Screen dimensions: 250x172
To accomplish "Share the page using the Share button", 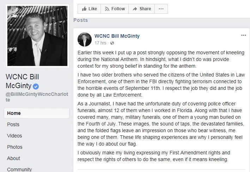I will 142,9.
